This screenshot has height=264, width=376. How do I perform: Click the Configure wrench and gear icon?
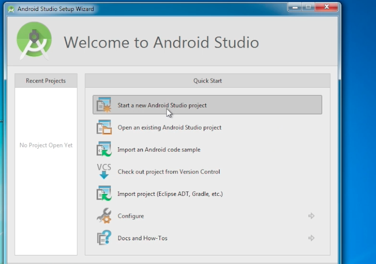click(x=104, y=216)
